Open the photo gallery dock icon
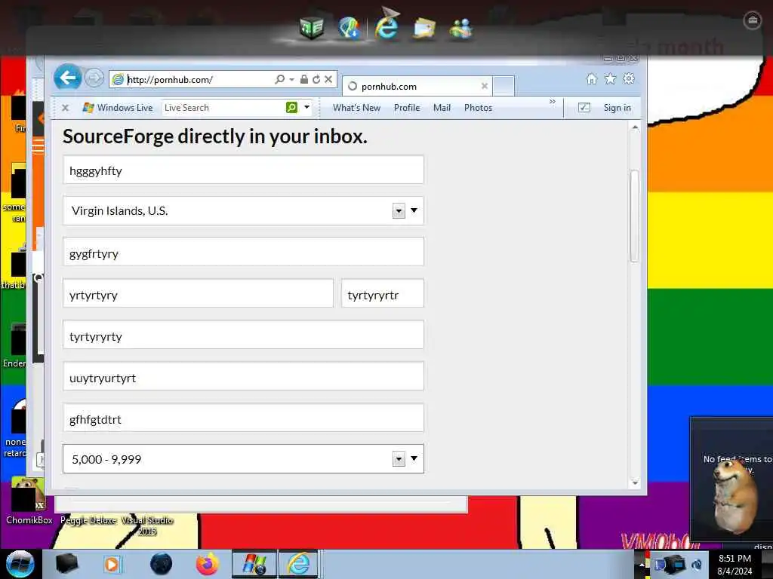This screenshot has width=773, height=579. 424,28
